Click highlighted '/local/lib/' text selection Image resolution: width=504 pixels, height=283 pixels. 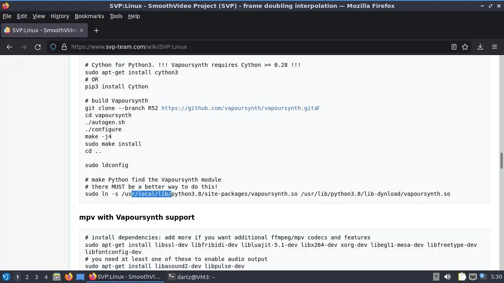[x=151, y=194]
